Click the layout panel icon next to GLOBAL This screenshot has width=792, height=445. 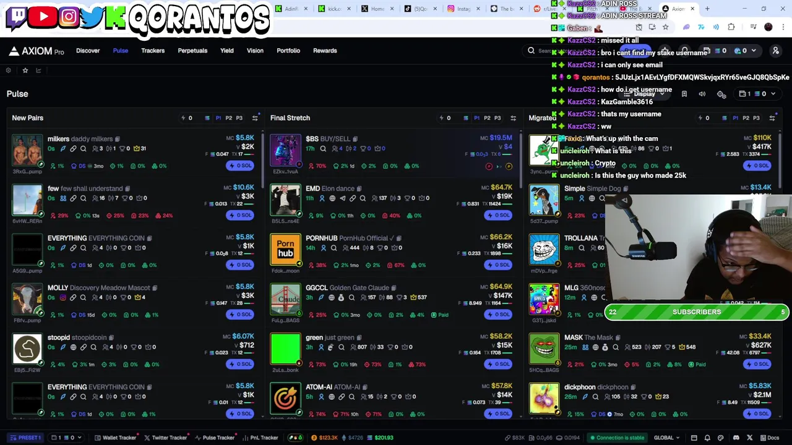(x=694, y=438)
